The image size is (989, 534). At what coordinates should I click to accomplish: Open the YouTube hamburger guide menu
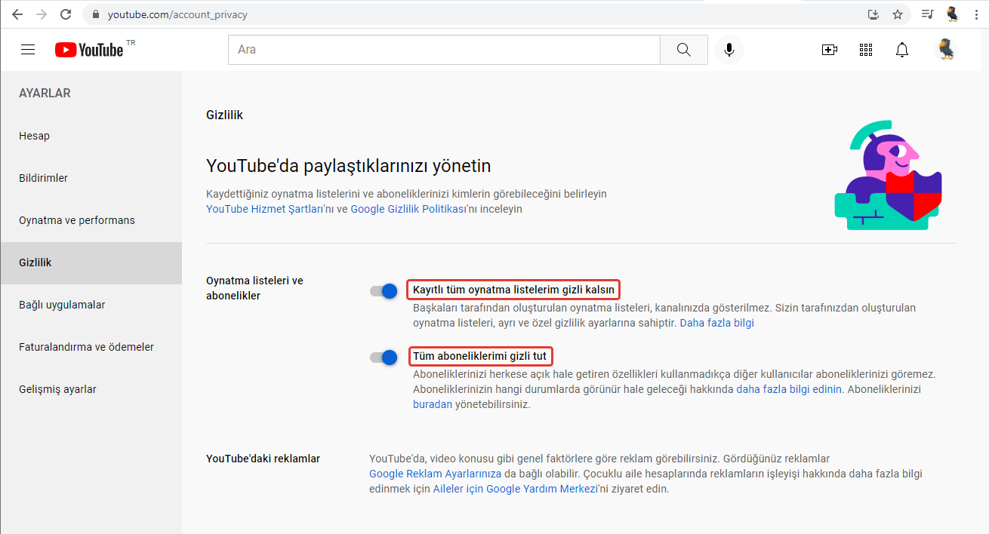coord(28,50)
